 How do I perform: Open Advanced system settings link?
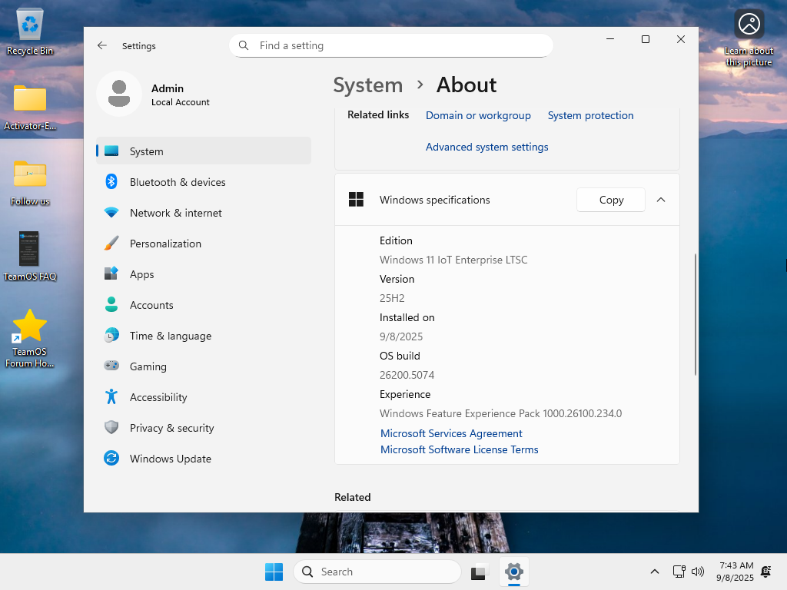[x=486, y=147]
